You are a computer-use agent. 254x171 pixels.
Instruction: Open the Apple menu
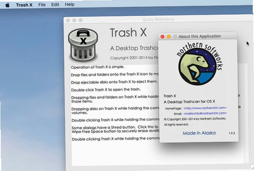tap(7, 5)
